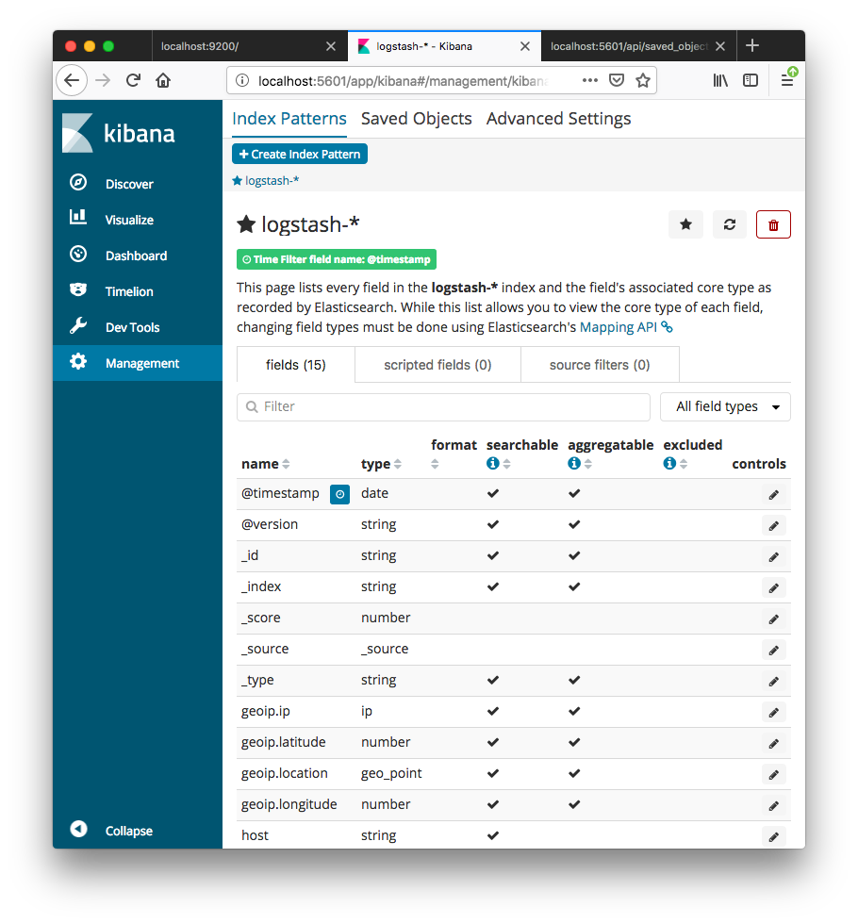The width and height of the screenshot is (858, 924).
Task: Select the fields (15) tab
Action: pyautogui.click(x=296, y=365)
